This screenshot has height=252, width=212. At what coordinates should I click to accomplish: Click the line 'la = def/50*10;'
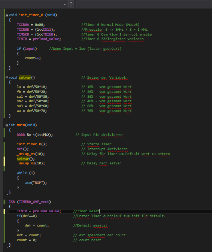click(x=32, y=87)
